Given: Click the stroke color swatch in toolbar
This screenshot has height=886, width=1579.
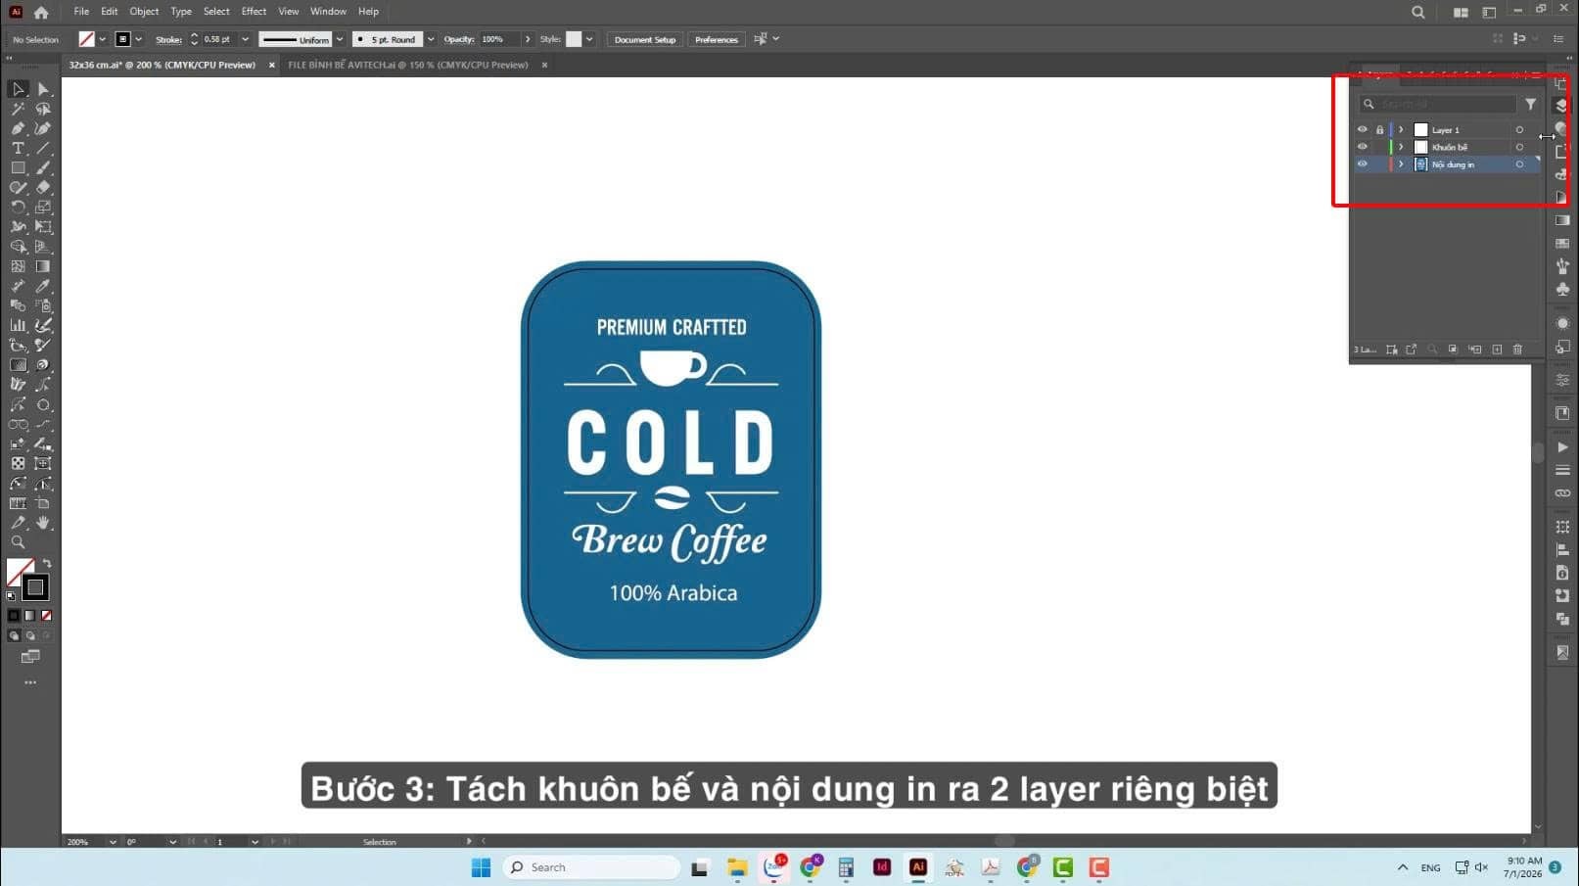Looking at the screenshot, I should (x=35, y=587).
